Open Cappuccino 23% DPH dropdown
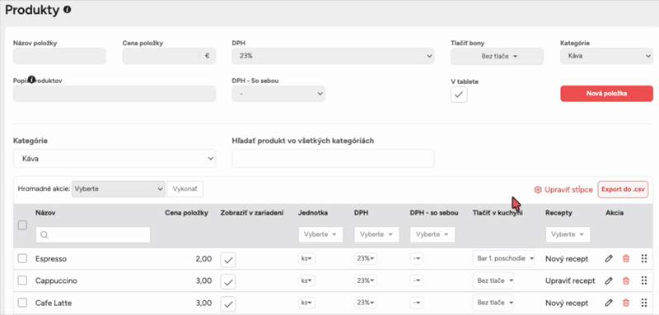This screenshot has width=659, height=315. pos(365,280)
